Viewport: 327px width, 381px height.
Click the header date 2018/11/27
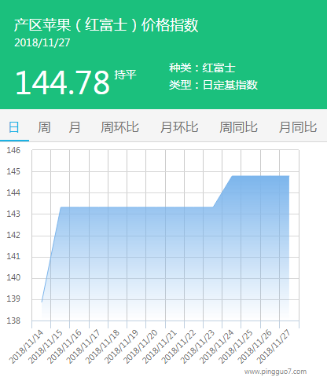42,42
